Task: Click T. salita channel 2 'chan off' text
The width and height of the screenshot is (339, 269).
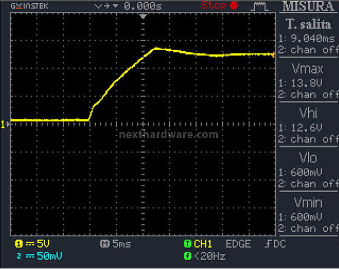Action: (314, 50)
